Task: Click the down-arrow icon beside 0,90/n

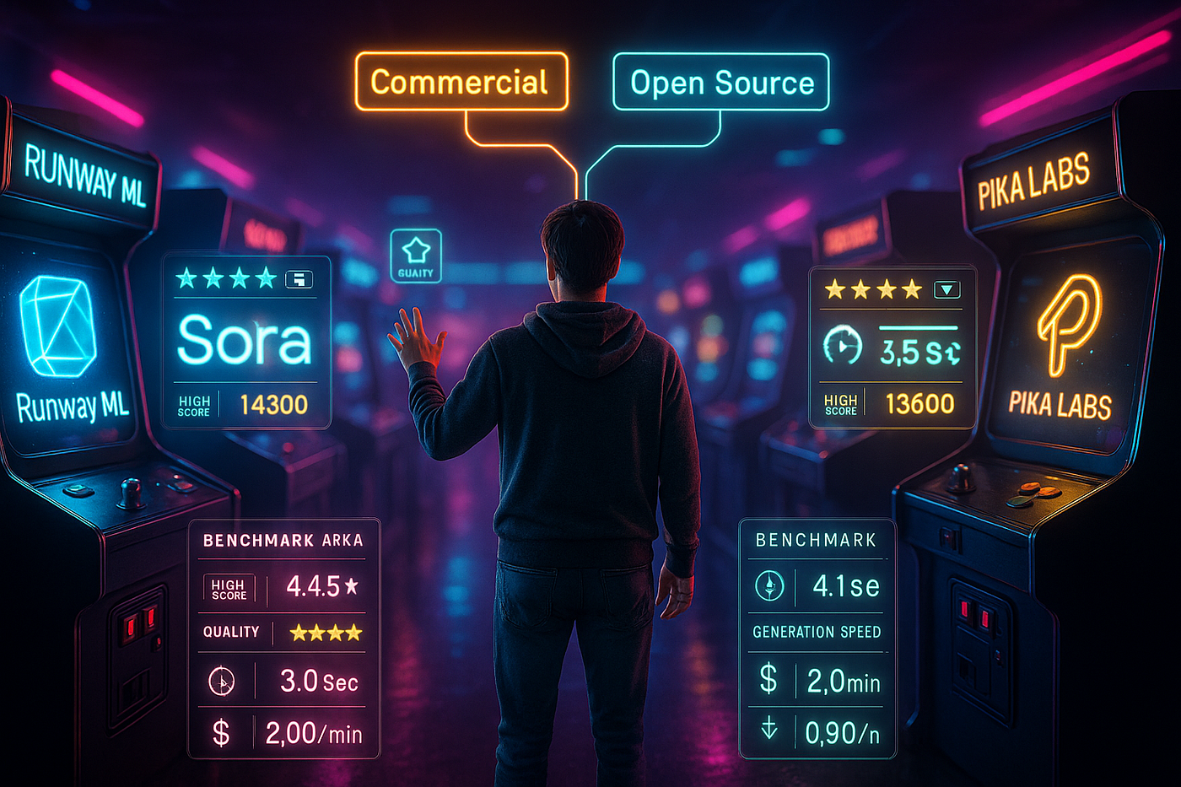Action: [768, 728]
